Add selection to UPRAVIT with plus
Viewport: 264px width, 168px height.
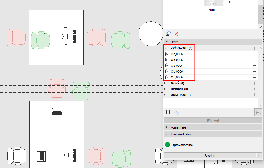(254, 89)
